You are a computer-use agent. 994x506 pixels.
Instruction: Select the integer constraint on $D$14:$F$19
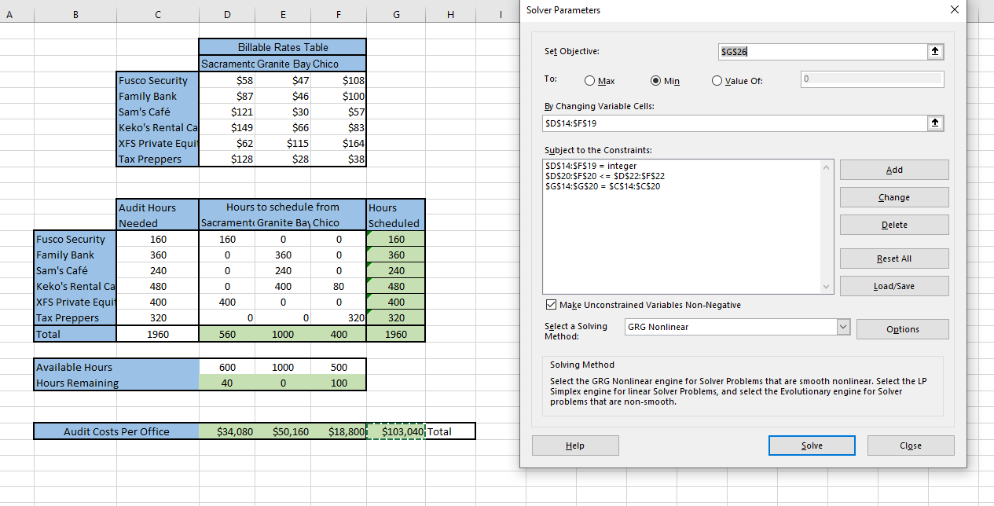click(590, 166)
